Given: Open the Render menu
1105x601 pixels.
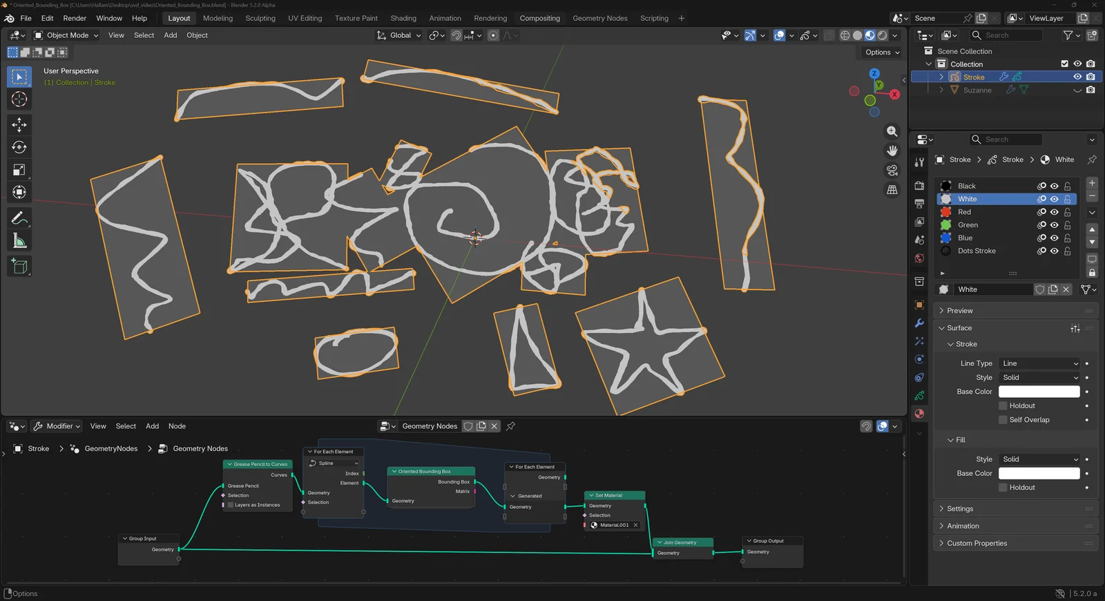Looking at the screenshot, I should pos(75,18).
